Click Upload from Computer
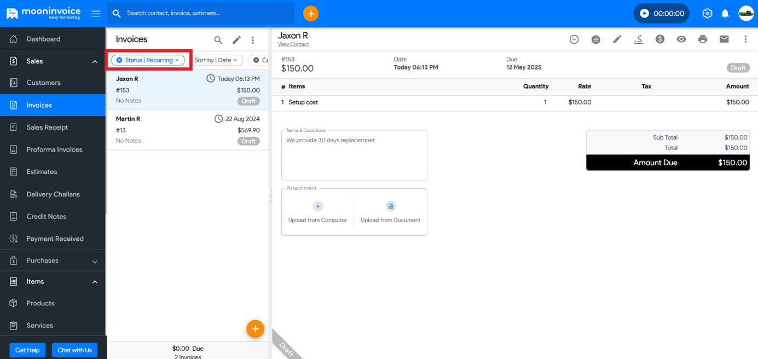The height and width of the screenshot is (359, 758). pyautogui.click(x=317, y=212)
